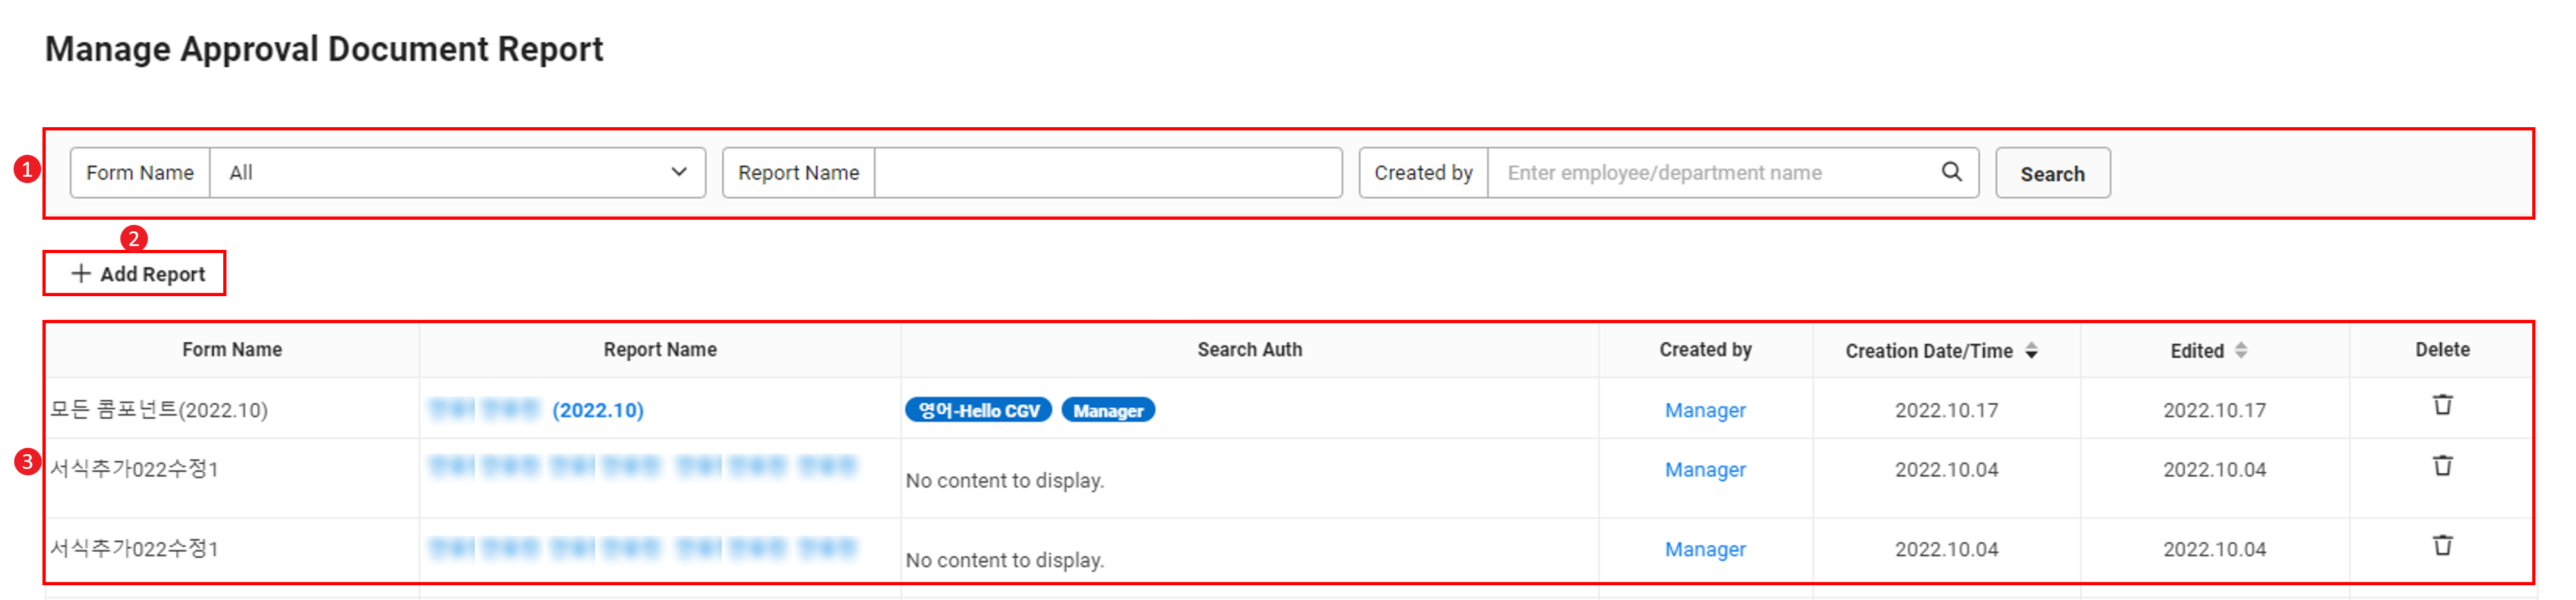
Task: Click the 영어-Hello CGV auth tag
Action: point(977,410)
